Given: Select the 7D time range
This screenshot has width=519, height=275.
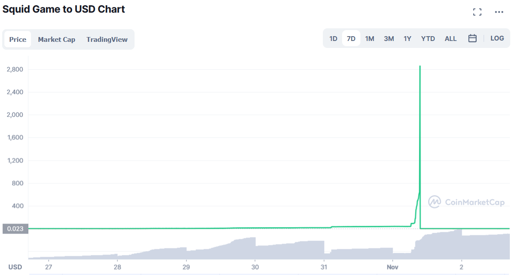Looking at the screenshot, I should point(351,38).
